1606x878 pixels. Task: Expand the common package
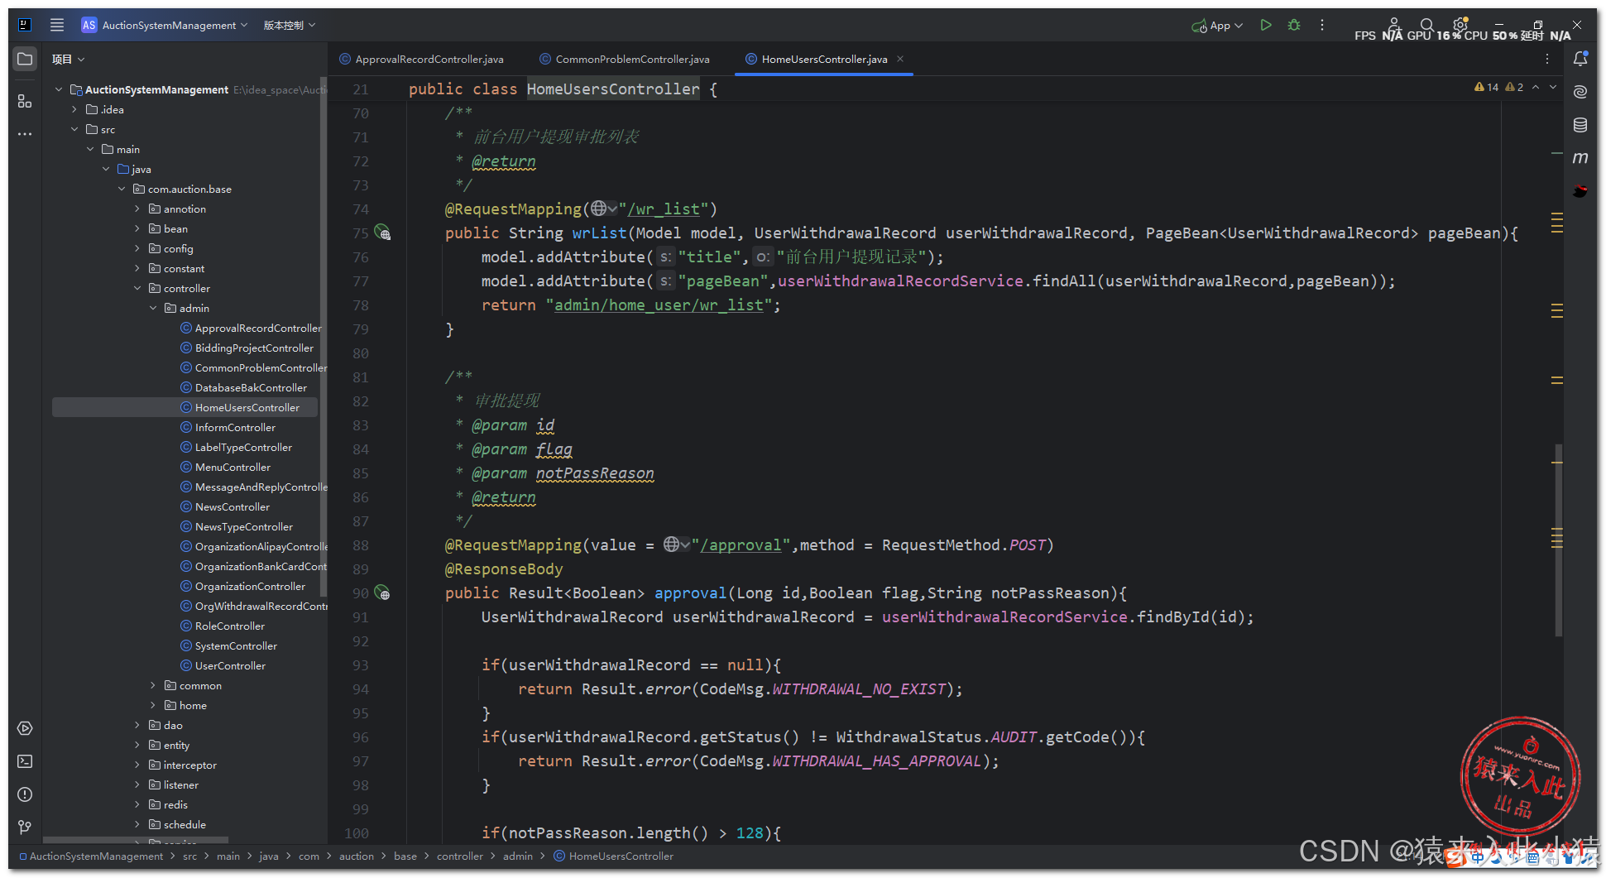[153, 685]
